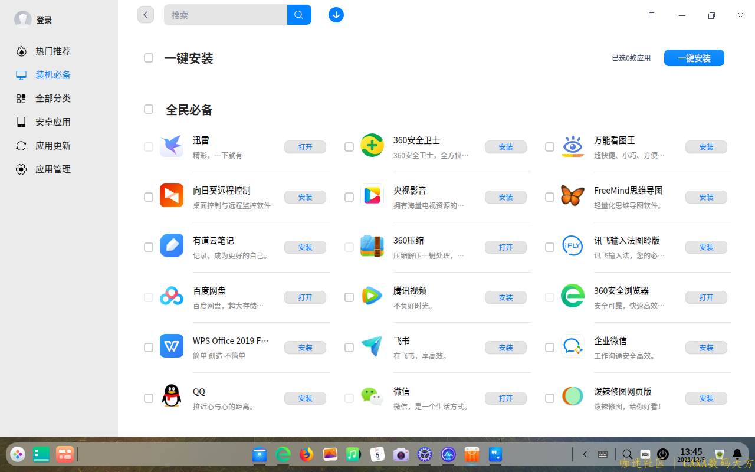Open Firefox from the dock

tap(306, 454)
